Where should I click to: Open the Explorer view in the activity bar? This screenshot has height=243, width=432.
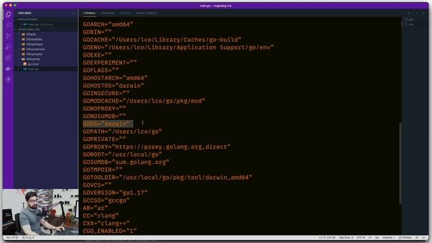click(x=8, y=14)
